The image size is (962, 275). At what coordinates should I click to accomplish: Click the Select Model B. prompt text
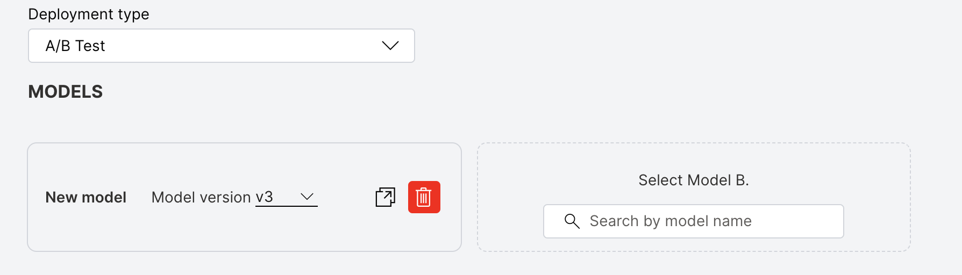pos(693,180)
